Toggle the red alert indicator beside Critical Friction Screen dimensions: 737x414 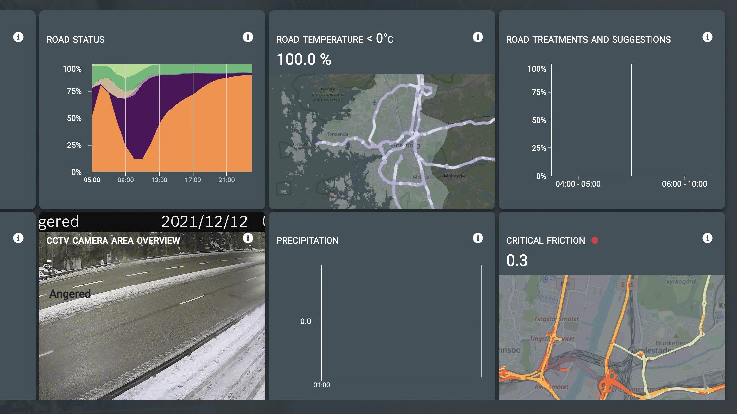pyautogui.click(x=595, y=240)
